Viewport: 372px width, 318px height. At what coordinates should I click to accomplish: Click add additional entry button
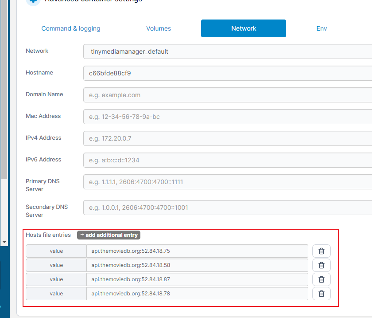[x=108, y=235]
